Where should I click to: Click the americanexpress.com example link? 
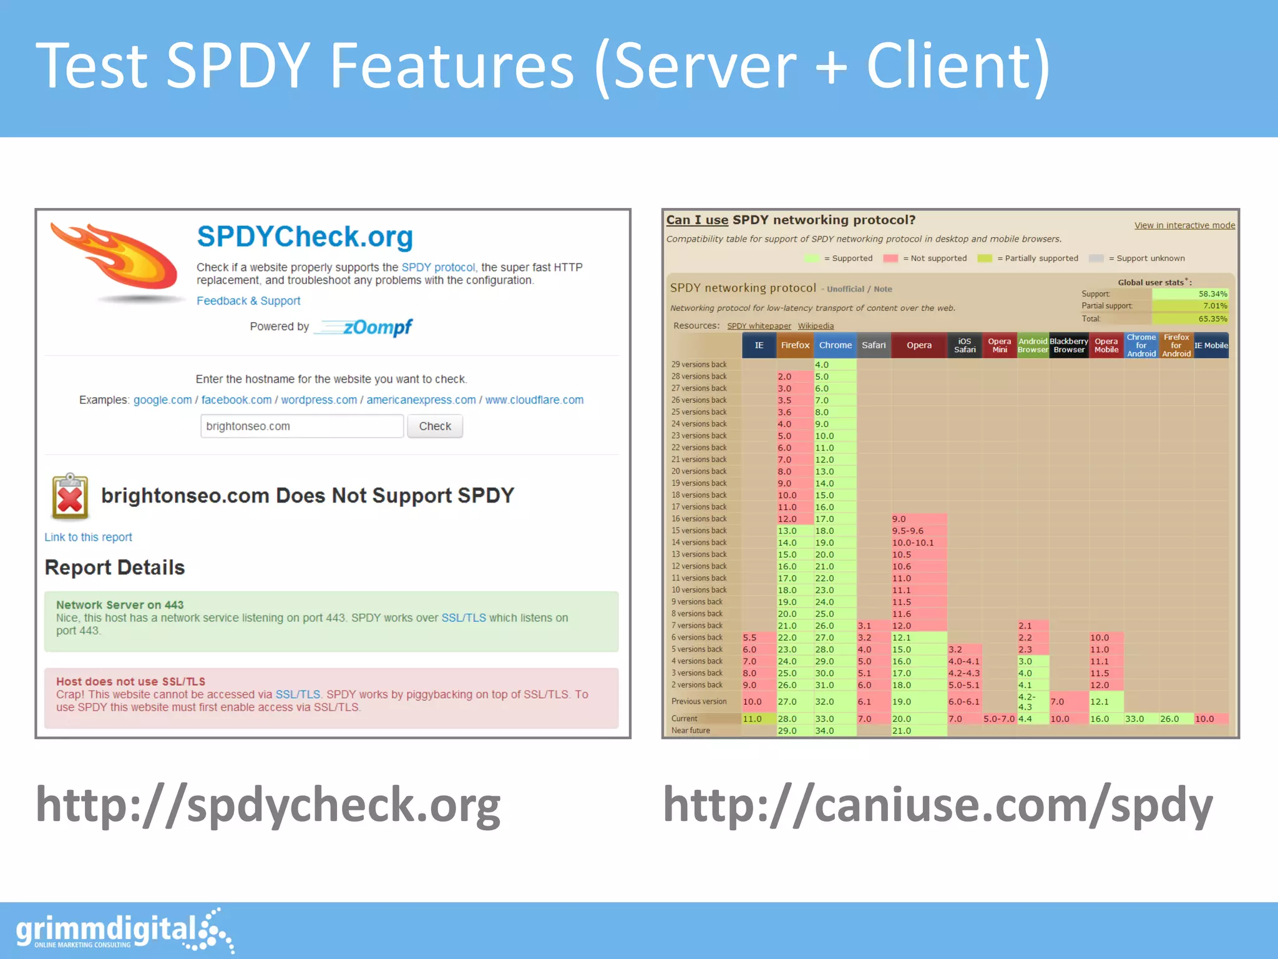pos(421,400)
